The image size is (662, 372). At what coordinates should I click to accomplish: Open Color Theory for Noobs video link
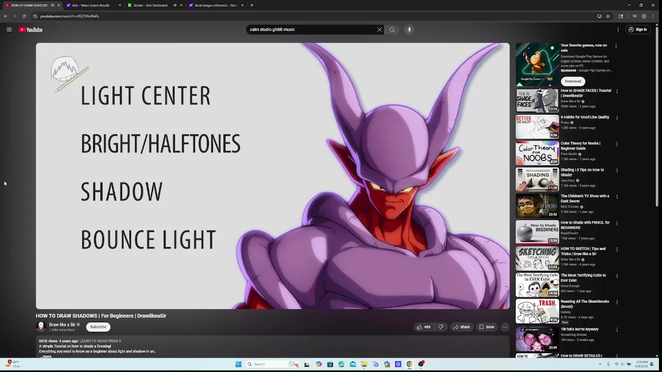click(x=580, y=146)
